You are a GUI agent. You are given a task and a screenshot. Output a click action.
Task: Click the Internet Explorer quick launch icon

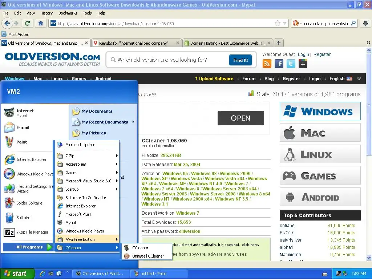click(43, 274)
